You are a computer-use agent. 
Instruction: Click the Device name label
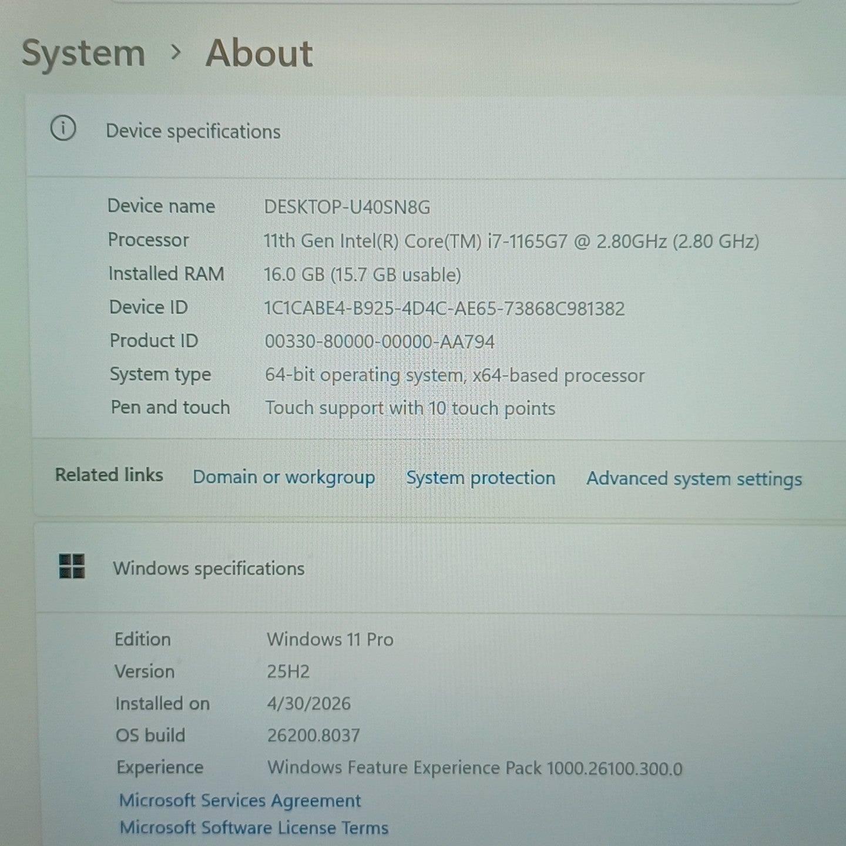[161, 206]
